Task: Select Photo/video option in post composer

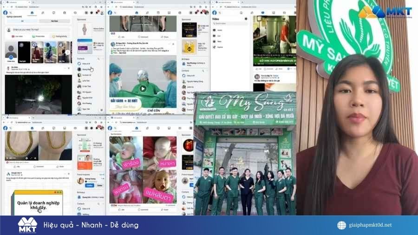Action: pos(38,36)
